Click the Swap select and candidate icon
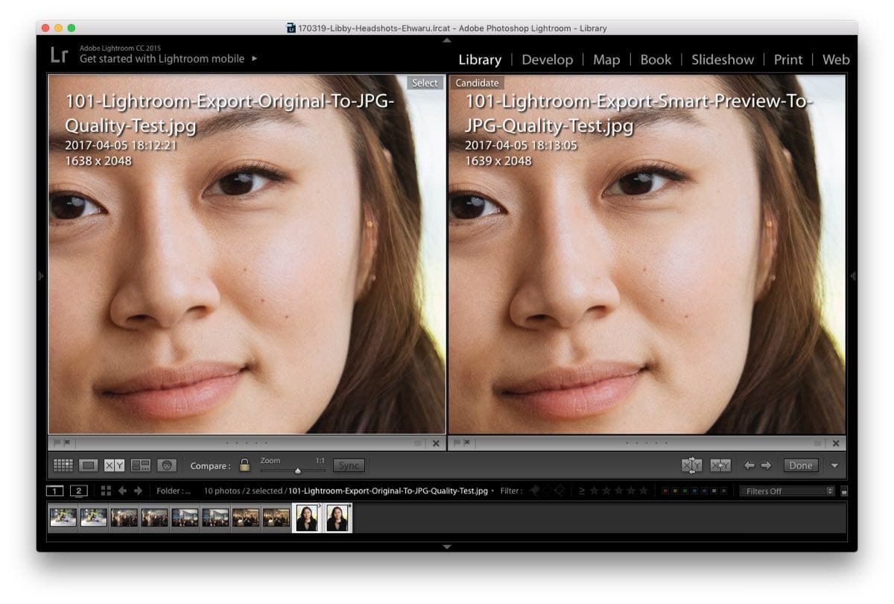This screenshot has width=894, height=604. pos(691,465)
